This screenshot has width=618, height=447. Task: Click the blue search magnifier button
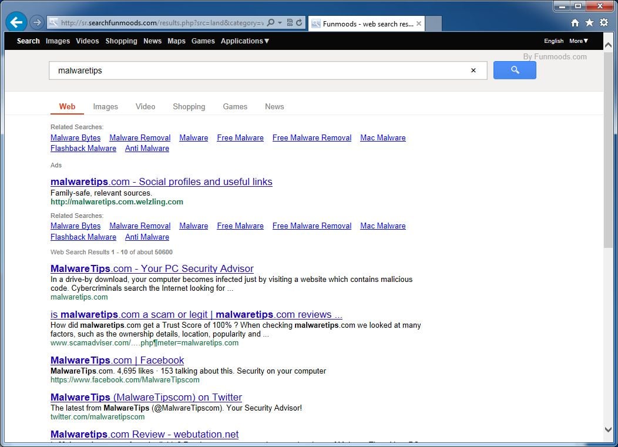515,70
